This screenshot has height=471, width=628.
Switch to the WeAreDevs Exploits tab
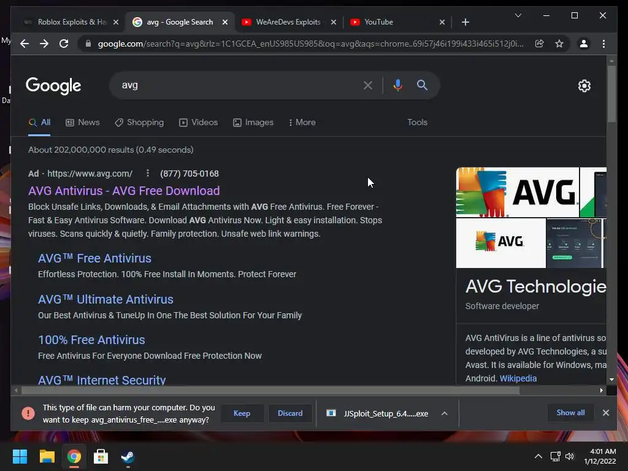pyautogui.click(x=288, y=22)
